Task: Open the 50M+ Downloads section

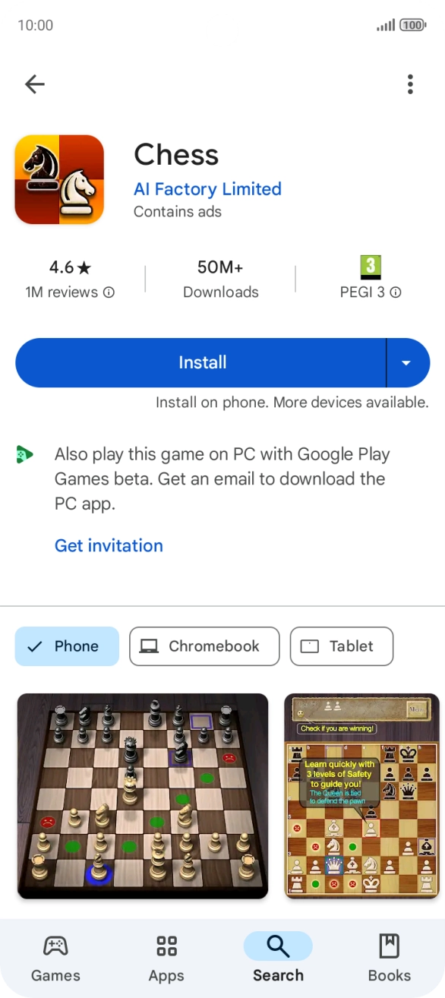Action: point(220,277)
